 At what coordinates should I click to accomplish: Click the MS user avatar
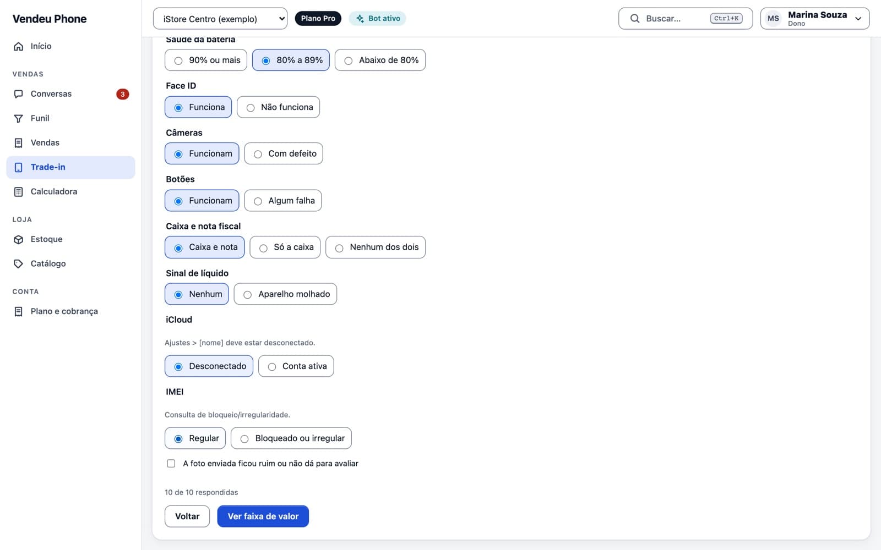tap(773, 19)
